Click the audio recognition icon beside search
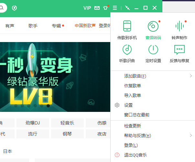This screenshot has width=195, height=162. pyautogui.click(x=14, y=8)
